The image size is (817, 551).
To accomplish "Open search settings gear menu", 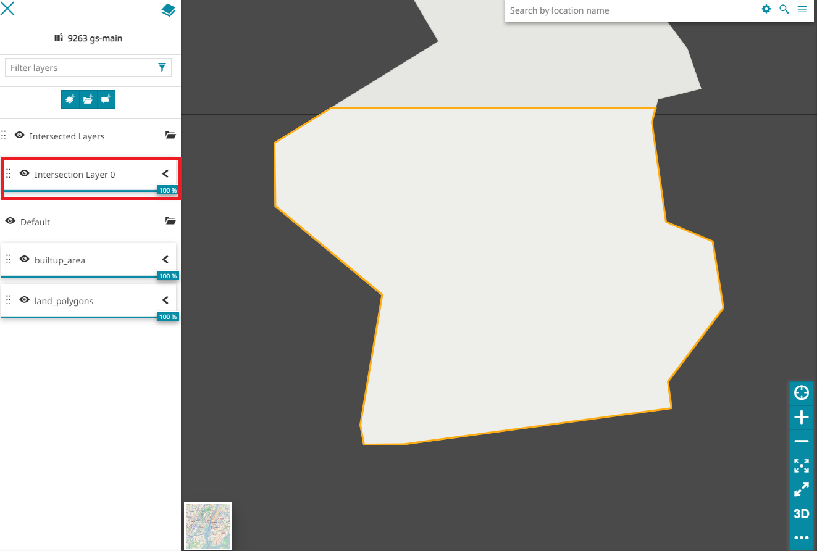I will [766, 10].
